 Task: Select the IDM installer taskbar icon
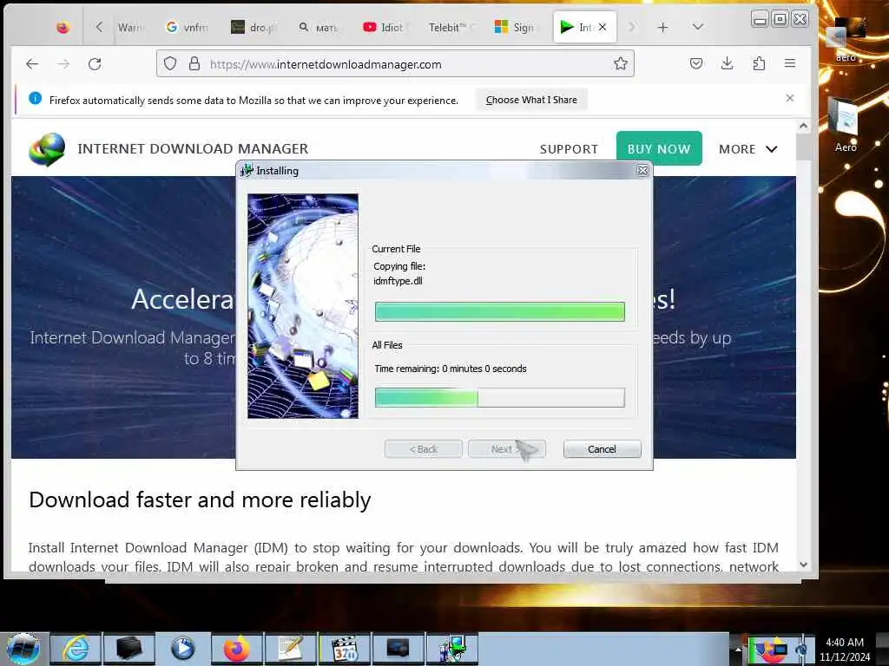pyautogui.click(x=452, y=649)
